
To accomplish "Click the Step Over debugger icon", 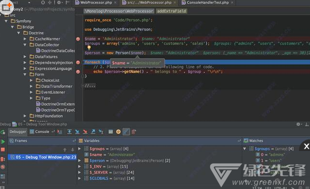I will click(69, 132).
